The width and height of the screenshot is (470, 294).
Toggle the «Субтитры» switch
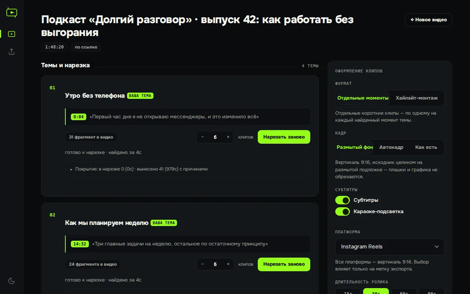tap(343, 200)
